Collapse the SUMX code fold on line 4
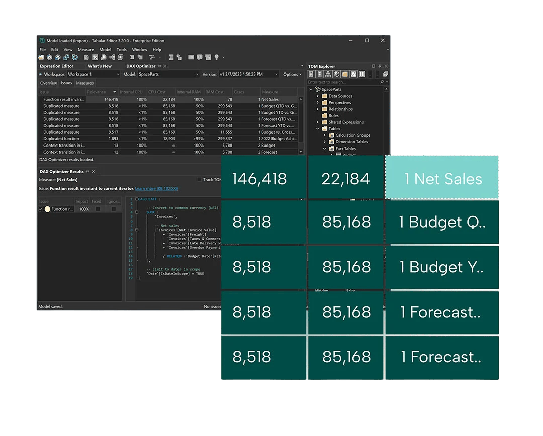 pos(137,212)
